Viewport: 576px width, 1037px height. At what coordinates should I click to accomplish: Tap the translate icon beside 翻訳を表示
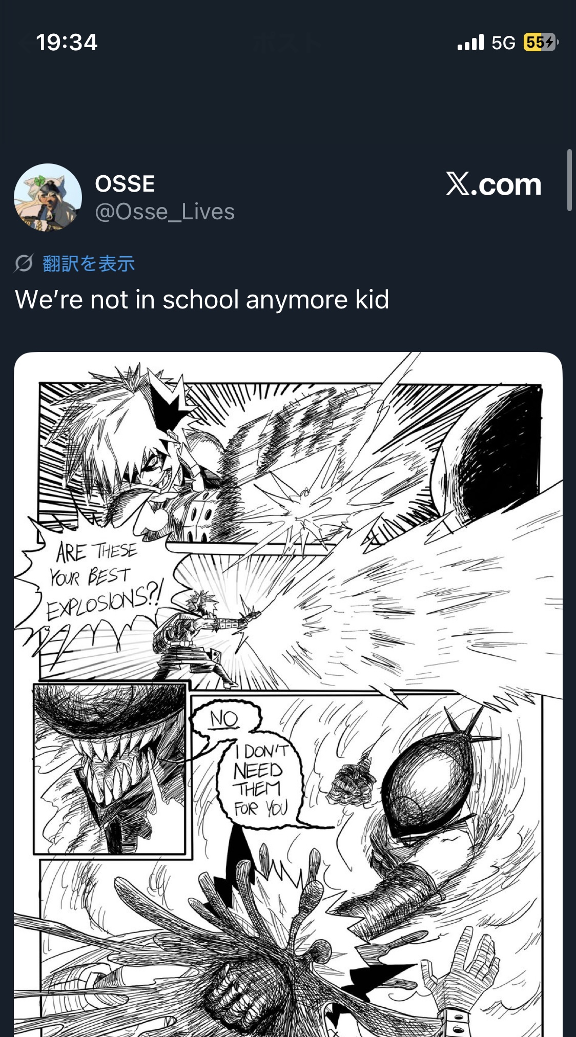click(x=24, y=263)
